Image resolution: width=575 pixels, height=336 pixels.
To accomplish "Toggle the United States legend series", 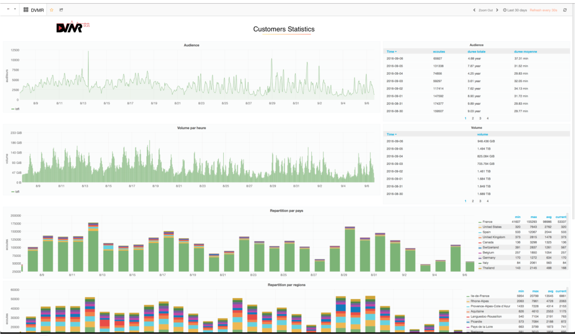I will tap(492, 227).
